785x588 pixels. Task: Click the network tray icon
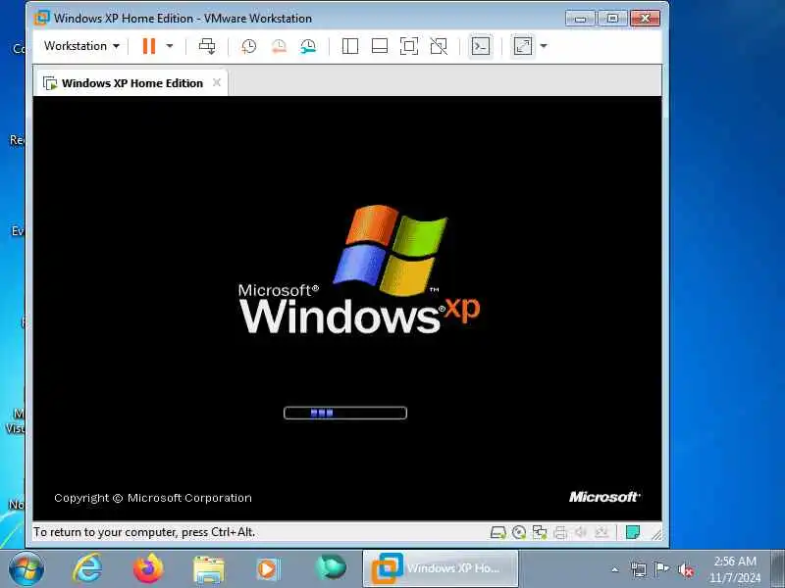639,569
